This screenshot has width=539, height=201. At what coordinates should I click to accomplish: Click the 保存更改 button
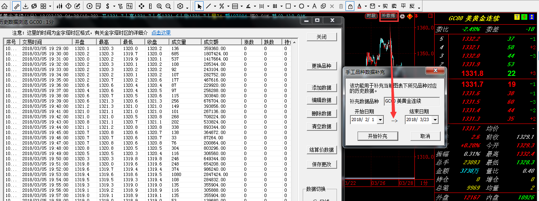321,164
